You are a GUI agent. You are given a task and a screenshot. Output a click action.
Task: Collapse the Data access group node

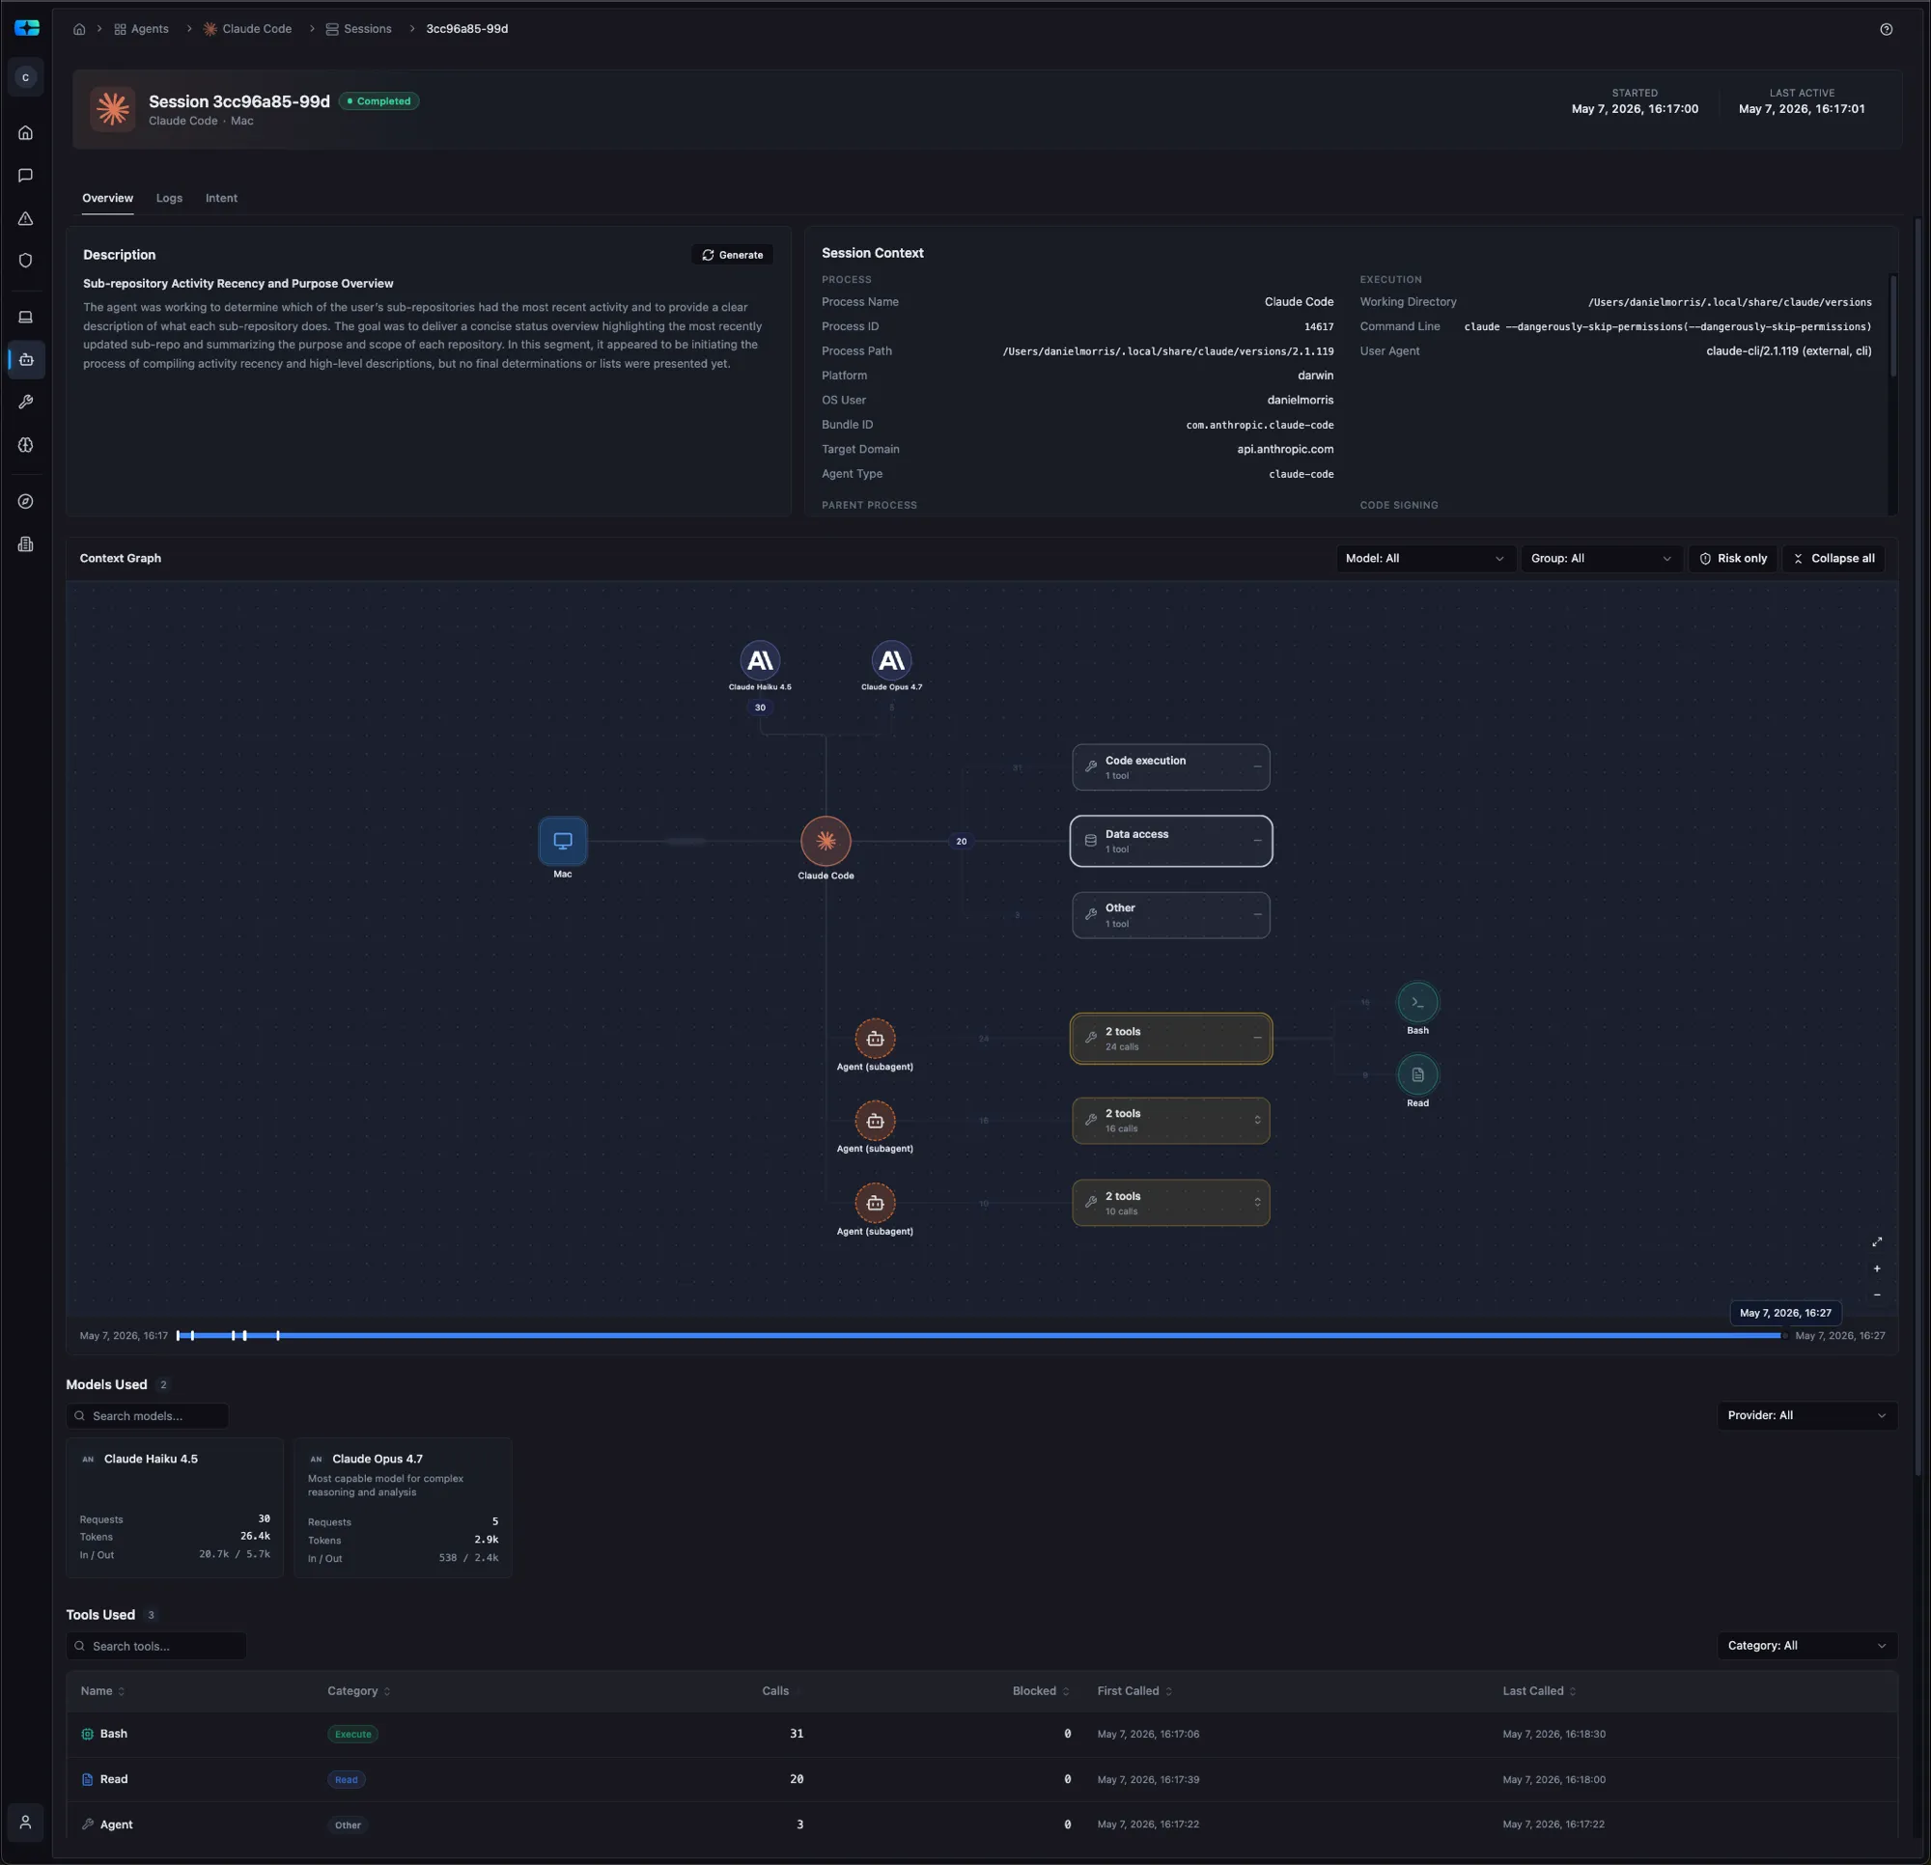pyautogui.click(x=1257, y=841)
